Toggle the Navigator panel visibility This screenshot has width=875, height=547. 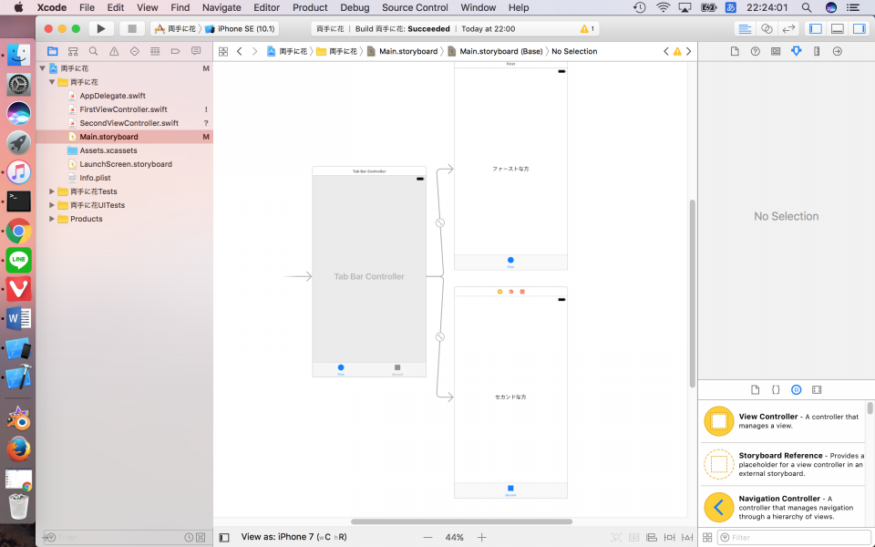815,28
